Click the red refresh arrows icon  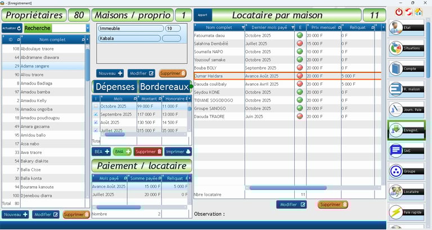pos(408,12)
